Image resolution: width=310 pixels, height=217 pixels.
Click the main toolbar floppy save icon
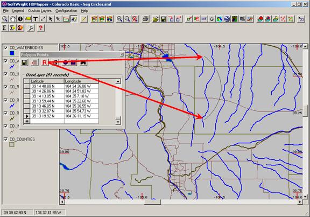pos(163,19)
